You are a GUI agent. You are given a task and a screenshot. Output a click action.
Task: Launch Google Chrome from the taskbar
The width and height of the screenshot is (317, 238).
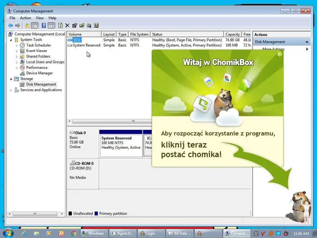pos(74,233)
